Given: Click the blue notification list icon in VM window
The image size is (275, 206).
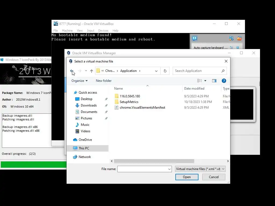Looking at the screenshot, I should click(x=231, y=38).
